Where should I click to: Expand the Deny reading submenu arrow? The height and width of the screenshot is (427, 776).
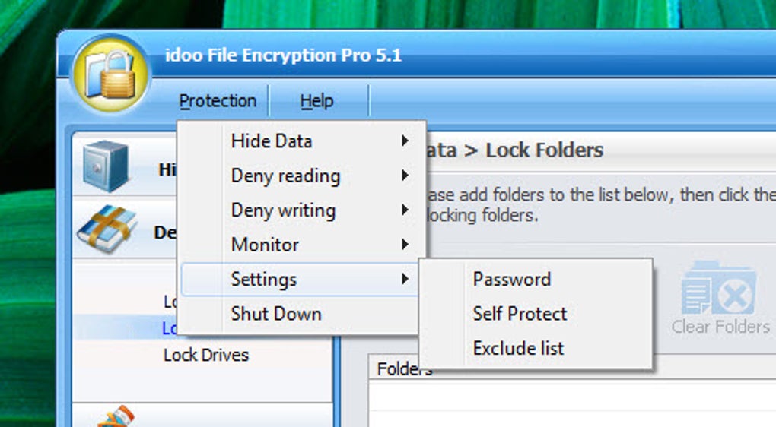coord(405,176)
